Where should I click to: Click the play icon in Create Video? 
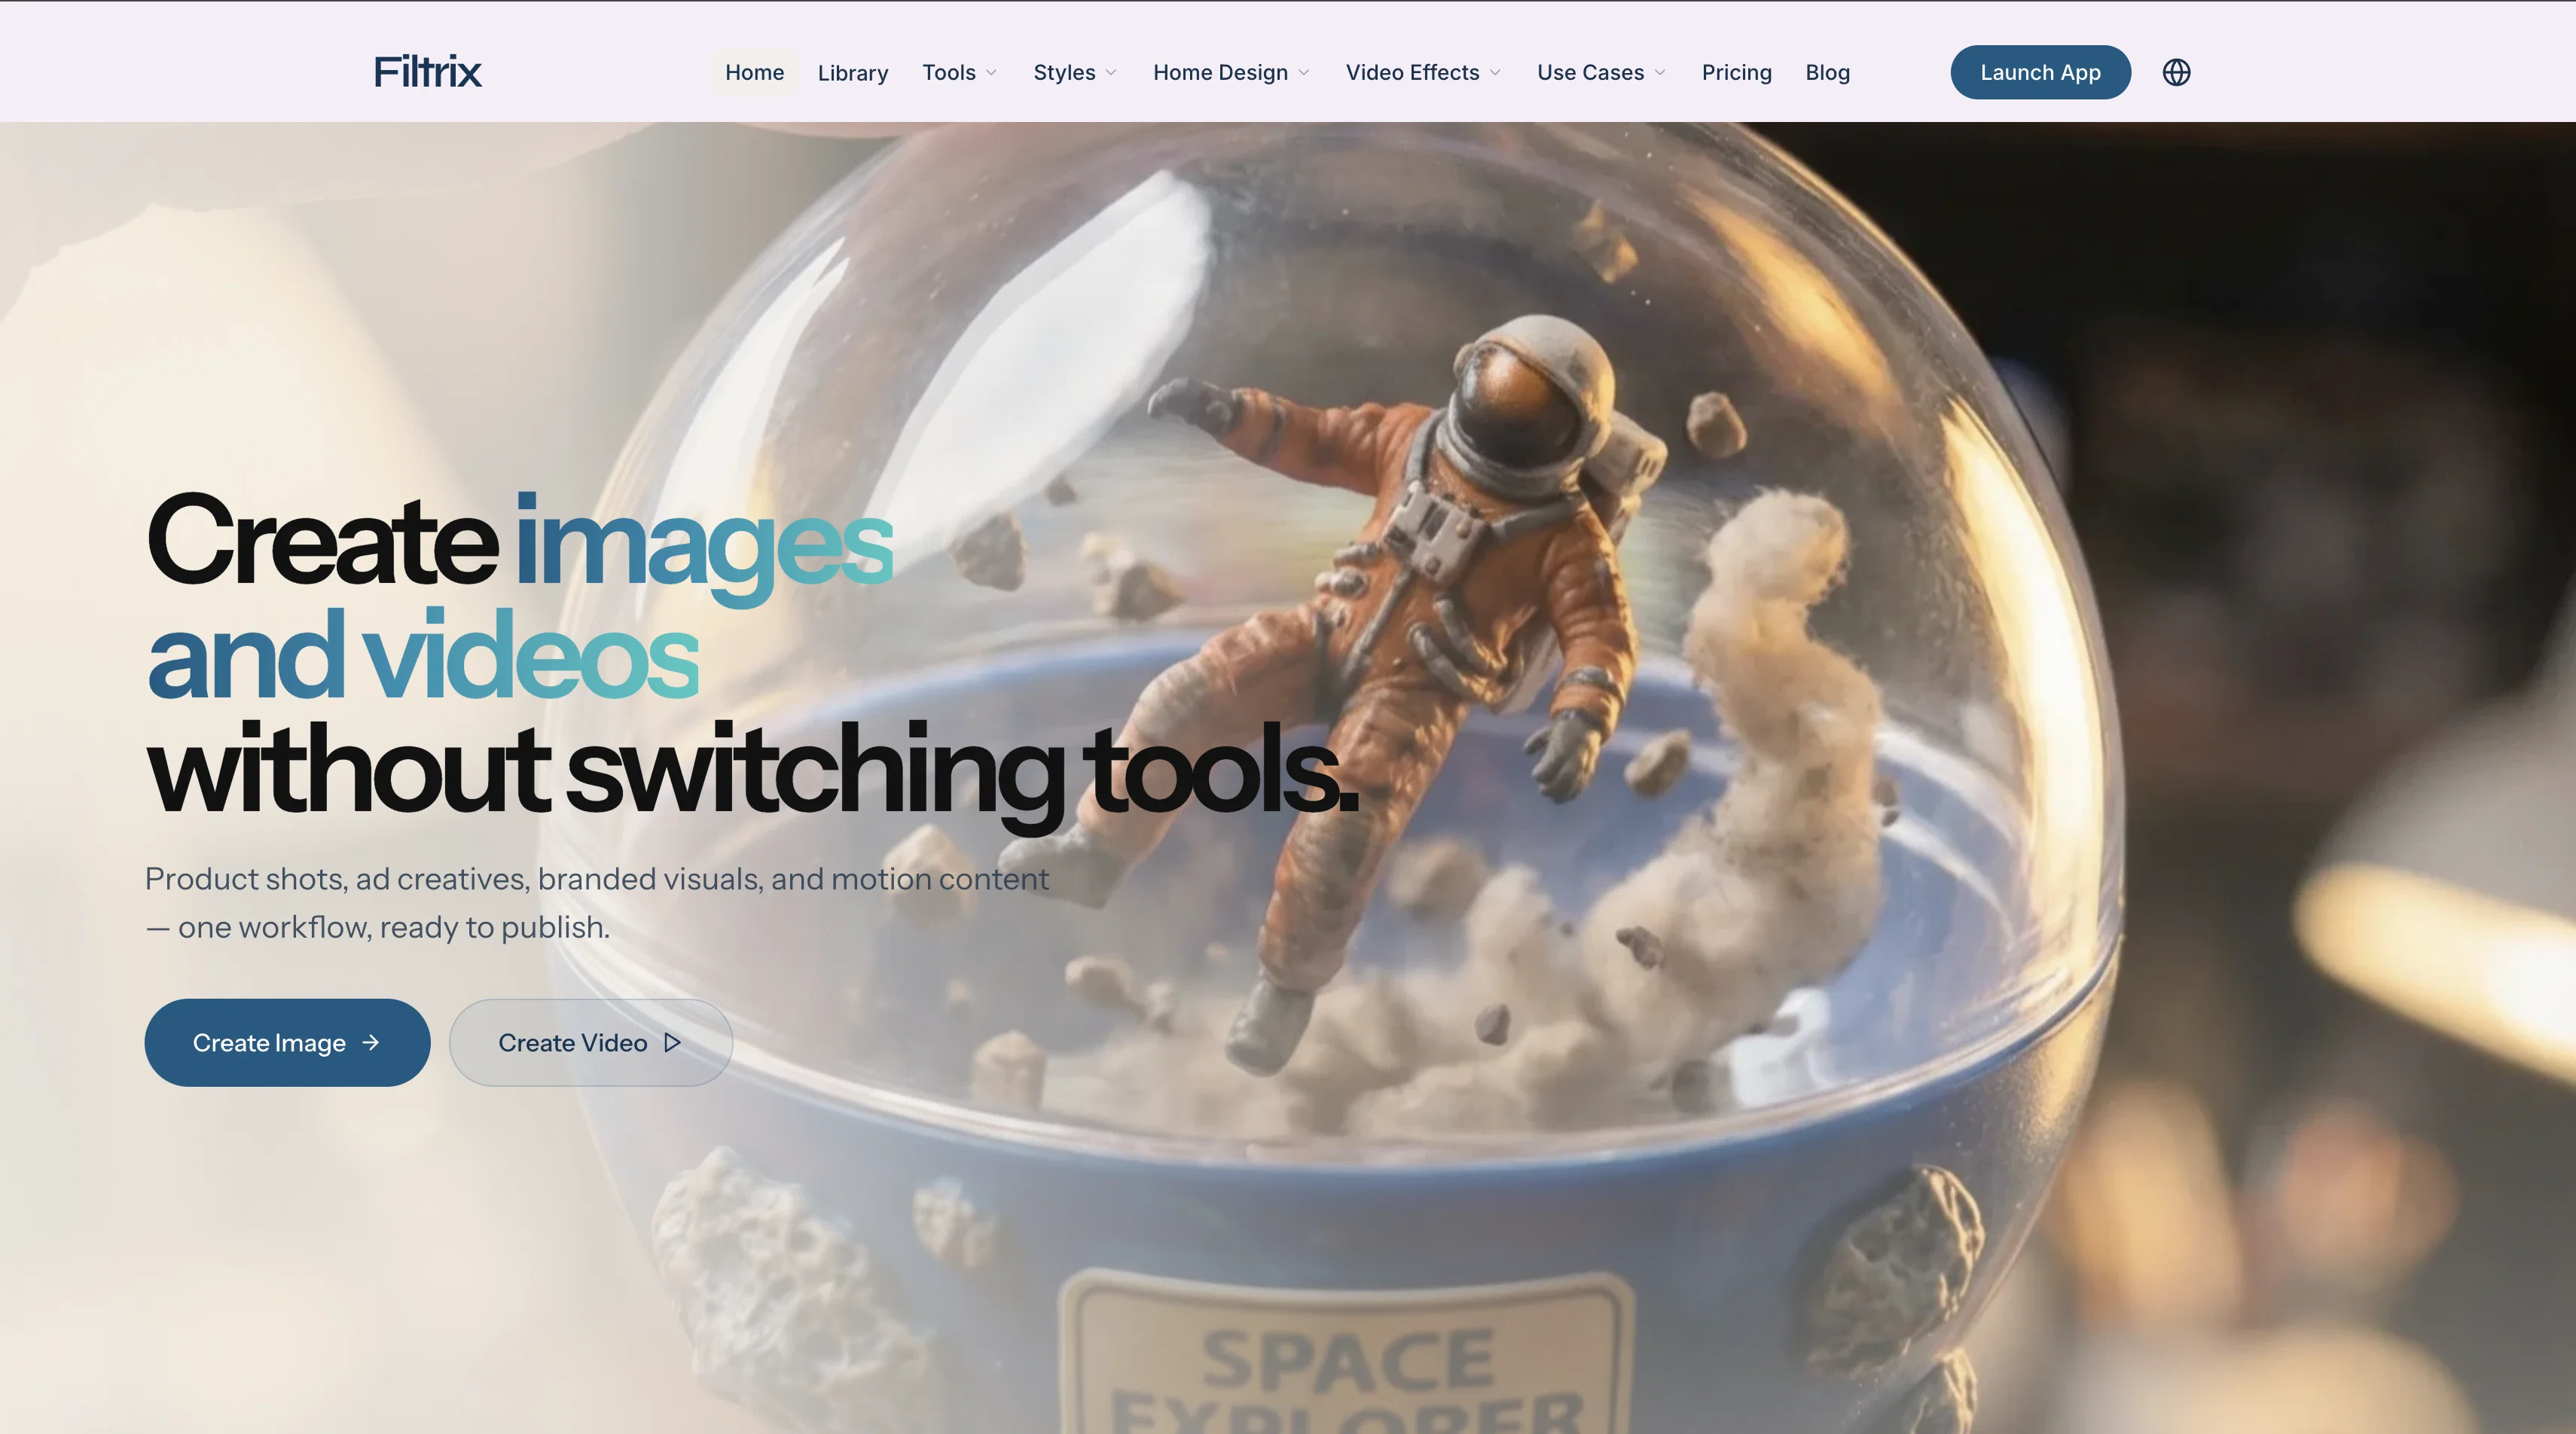pyautogui.click(x=673, y=1042)
